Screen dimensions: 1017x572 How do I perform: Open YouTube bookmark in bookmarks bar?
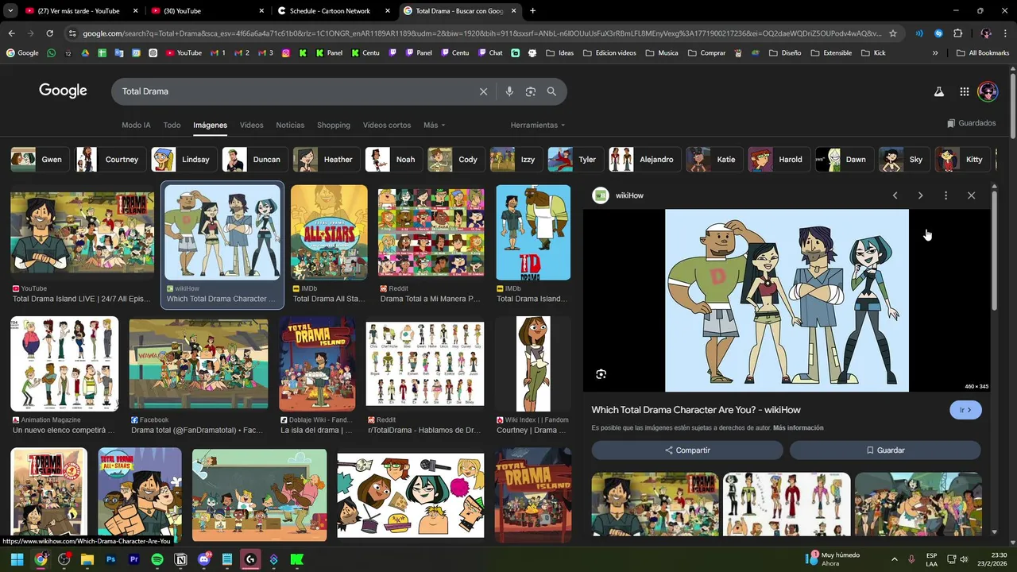[x=184, y=53]
